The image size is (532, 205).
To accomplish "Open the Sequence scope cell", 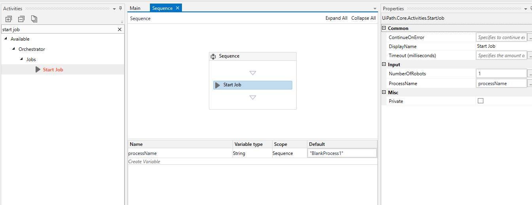I will (x=290, y=153).
